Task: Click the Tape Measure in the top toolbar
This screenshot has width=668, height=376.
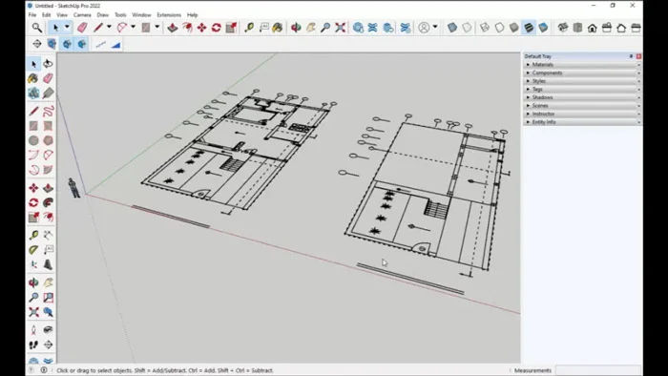Action: coord(249,28)
